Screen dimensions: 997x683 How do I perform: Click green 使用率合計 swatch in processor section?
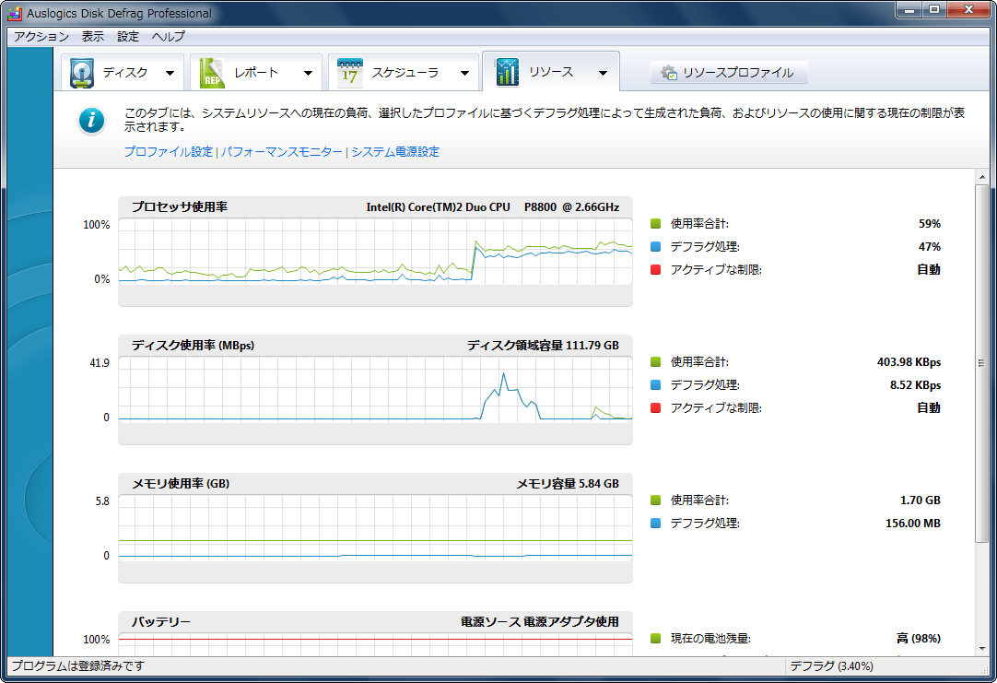click(x=656, y=224)
